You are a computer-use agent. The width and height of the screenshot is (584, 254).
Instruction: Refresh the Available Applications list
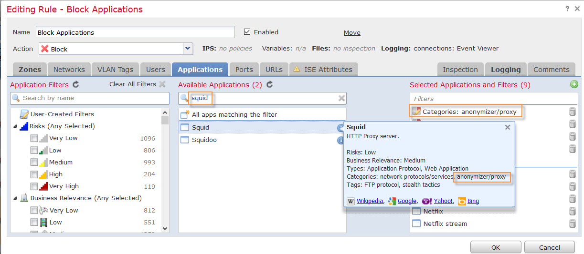[269, 85]
